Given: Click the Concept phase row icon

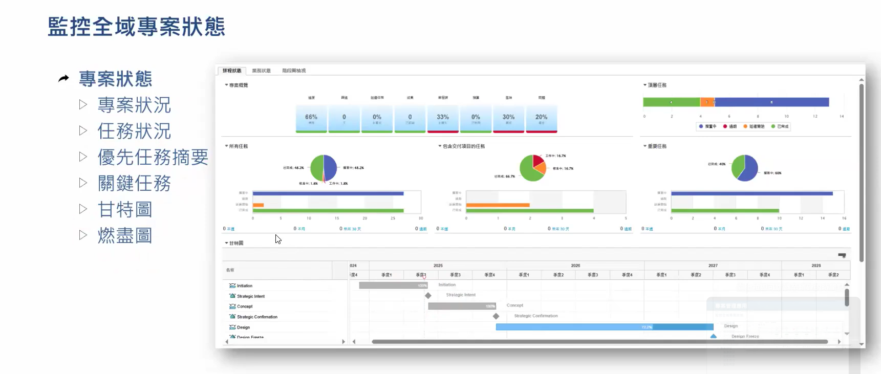Looking at the screenshot, I should click(232, 306).
